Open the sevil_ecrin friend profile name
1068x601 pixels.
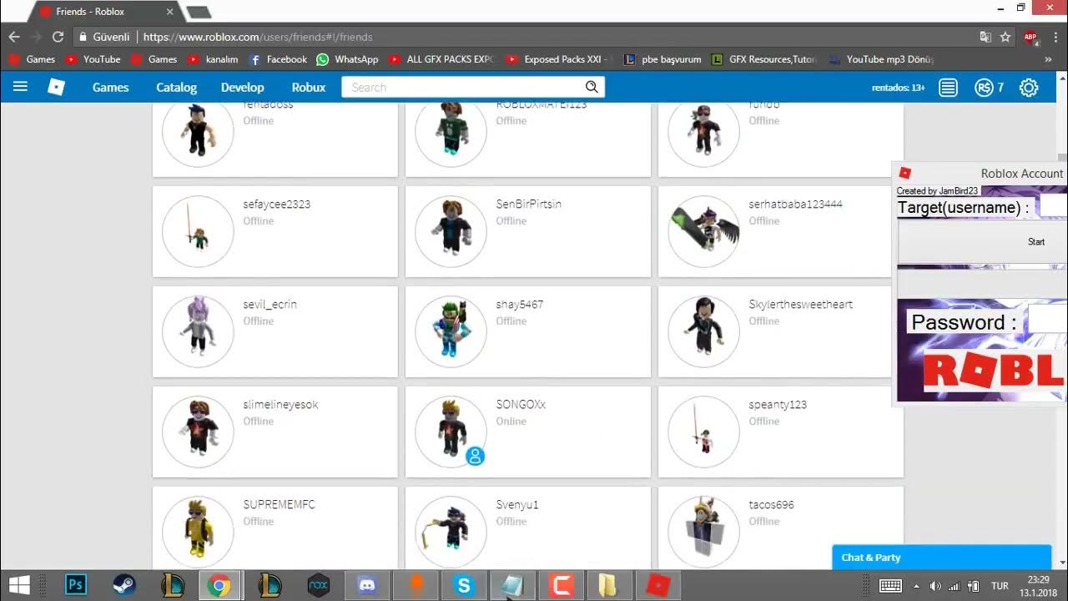coord(270,305)
